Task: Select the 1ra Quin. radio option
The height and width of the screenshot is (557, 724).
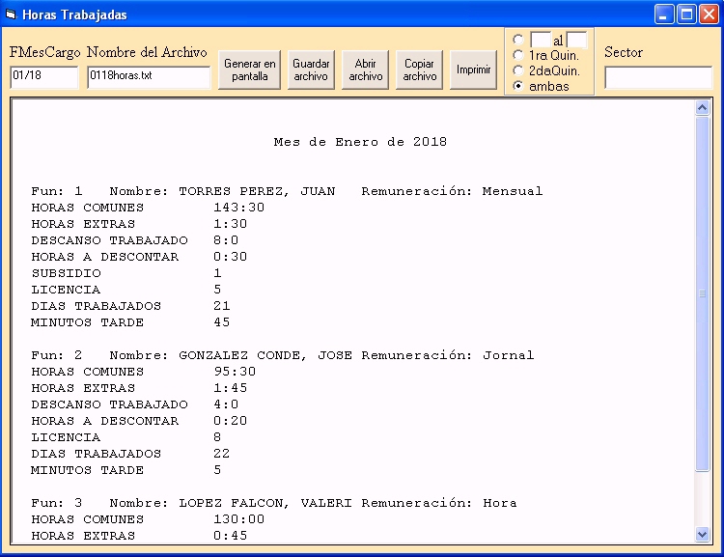Action: click(518, 55)
